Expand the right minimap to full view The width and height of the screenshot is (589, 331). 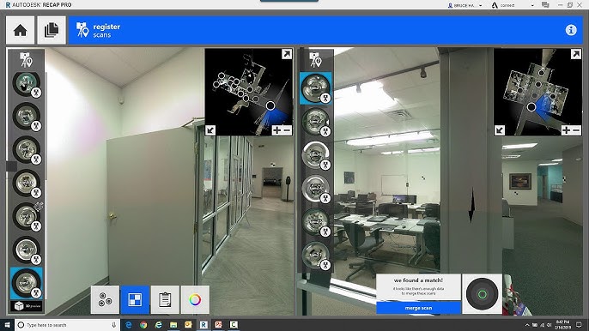[x=576, y=54]
